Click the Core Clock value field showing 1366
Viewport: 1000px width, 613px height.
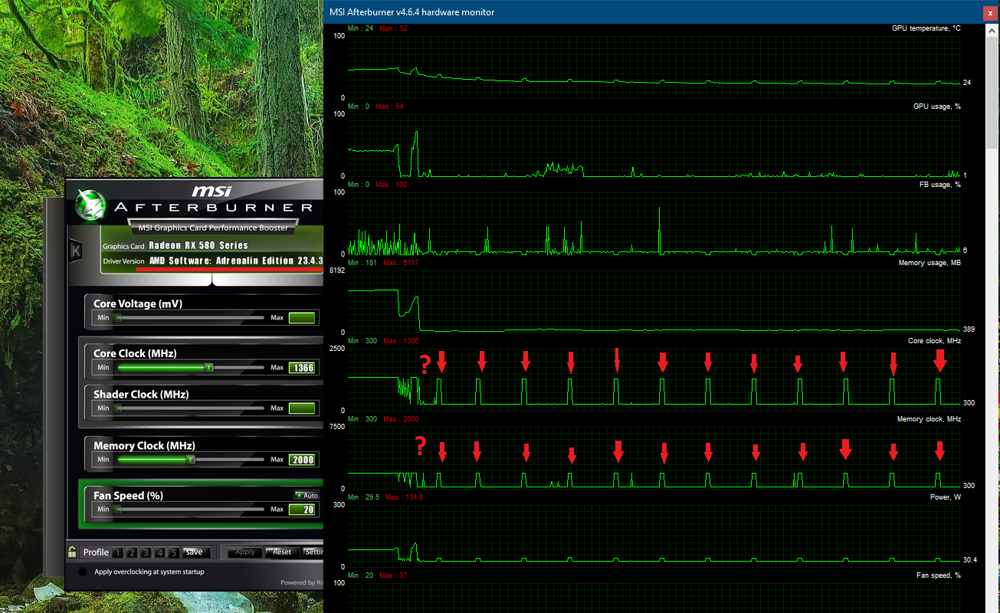(x=303, y=368)
